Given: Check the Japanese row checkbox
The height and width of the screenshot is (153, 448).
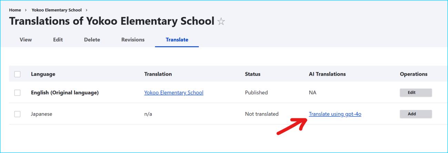Looking at the screenshot, I should tap(17, 114).
